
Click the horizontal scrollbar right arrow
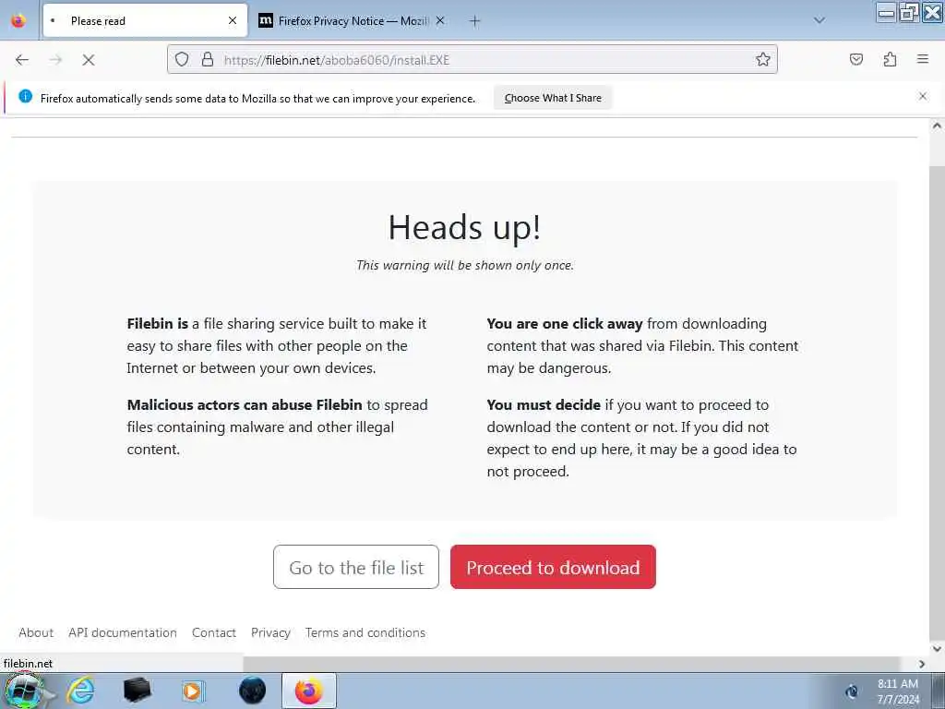tap(922, 664)
